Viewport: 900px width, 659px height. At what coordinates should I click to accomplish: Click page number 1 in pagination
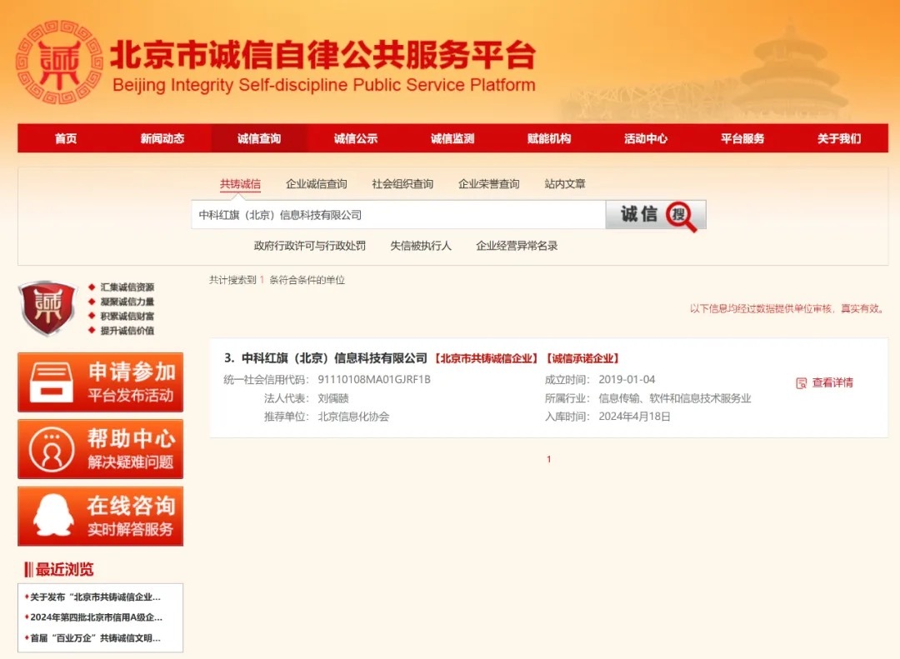click(x=548, y=459)
